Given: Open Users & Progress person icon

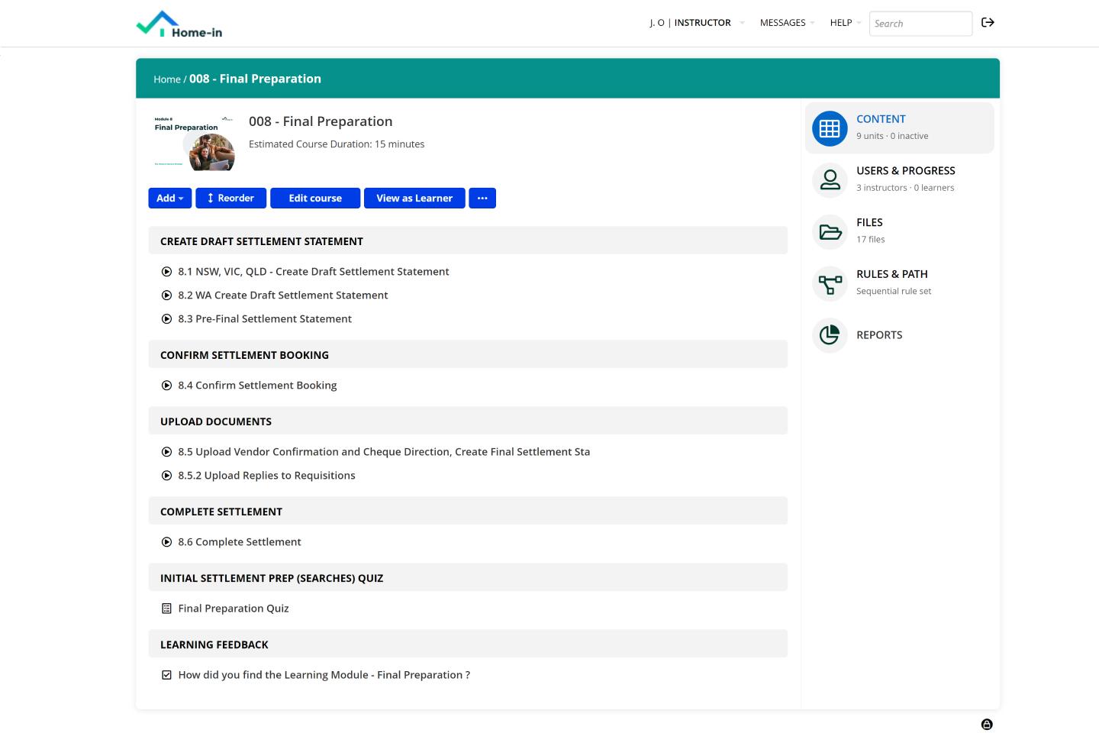Looking at the screenshot, I should 830,180.
